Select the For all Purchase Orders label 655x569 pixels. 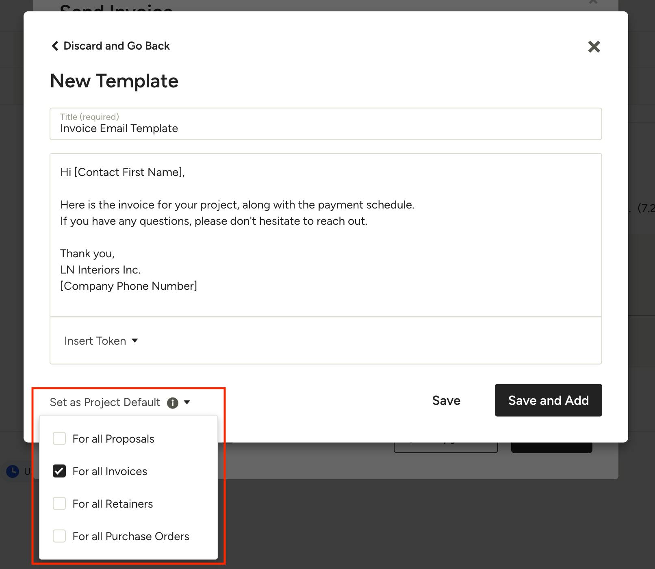(131, 536)
